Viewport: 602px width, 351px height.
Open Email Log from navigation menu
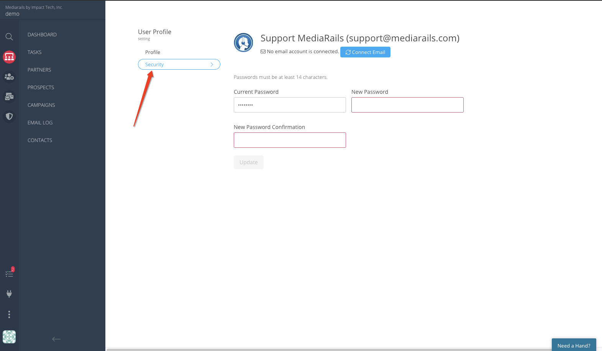pos(40,122)
